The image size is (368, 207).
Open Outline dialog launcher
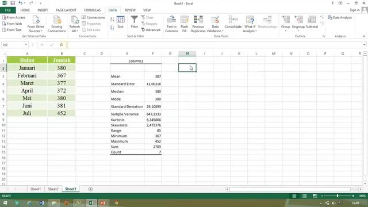[324, 36]
